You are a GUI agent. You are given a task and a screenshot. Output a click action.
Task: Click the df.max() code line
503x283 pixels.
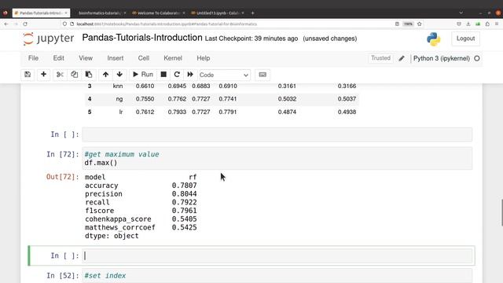101,163
